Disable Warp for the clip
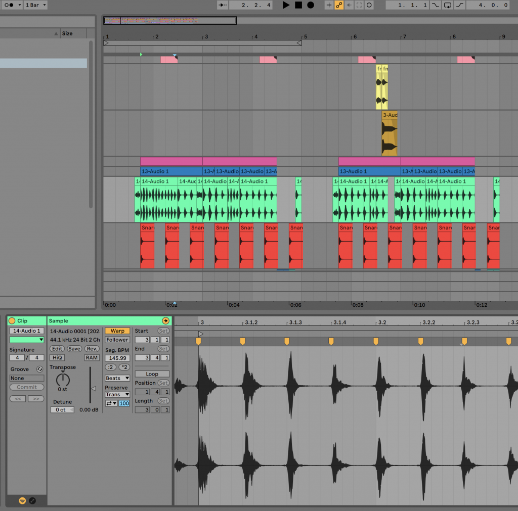The width and height of the screenshot is (518, 511). coord(117,331)
